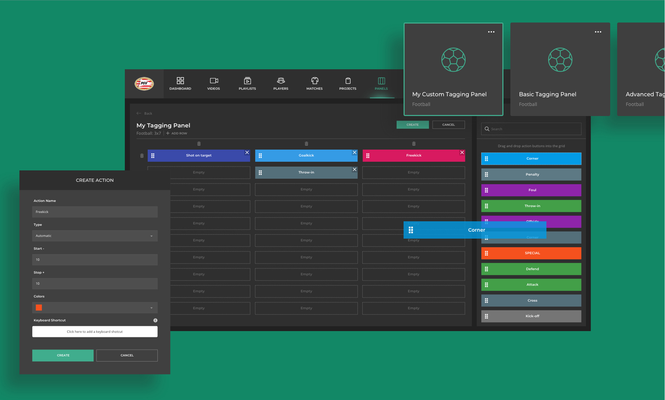The width and height of the screenshot is (665, 400).
Task: Go to the Projects section
Action: pos(348,83)
